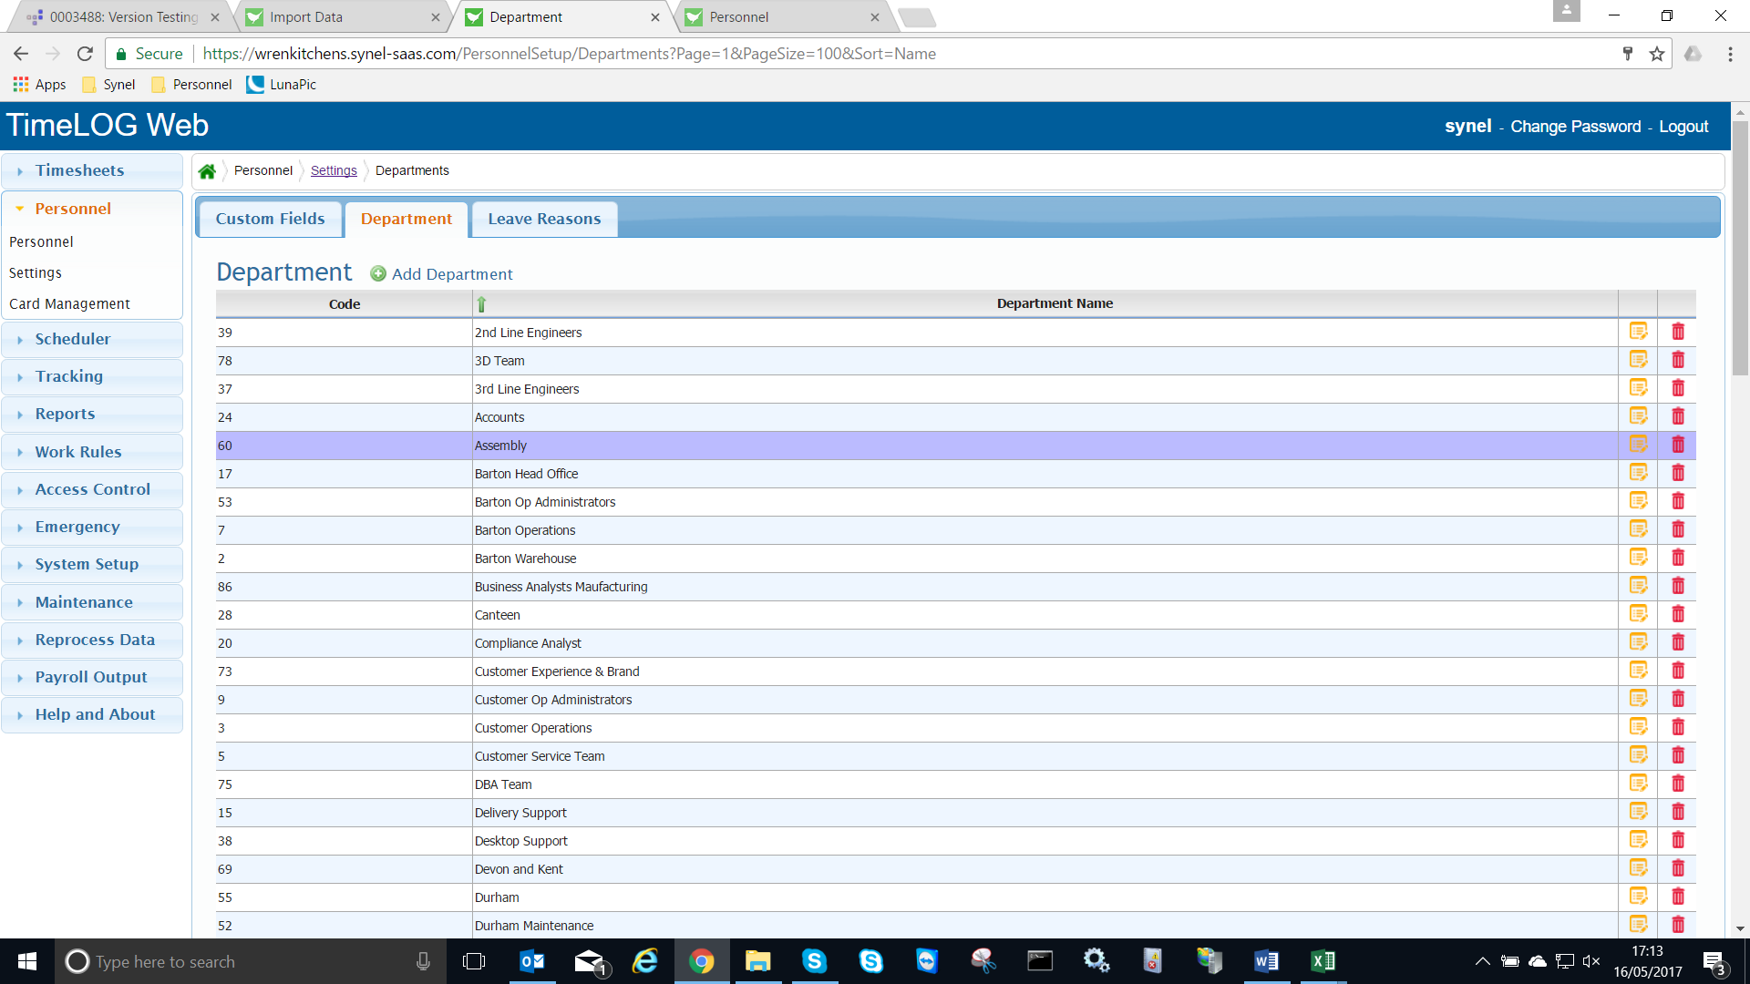This screenshot has width=1750, height=984.
Task: Open Settings item under Personnel
Action: 36,273
